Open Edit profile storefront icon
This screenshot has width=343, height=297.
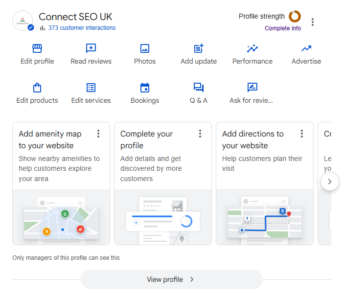[37, 48]
